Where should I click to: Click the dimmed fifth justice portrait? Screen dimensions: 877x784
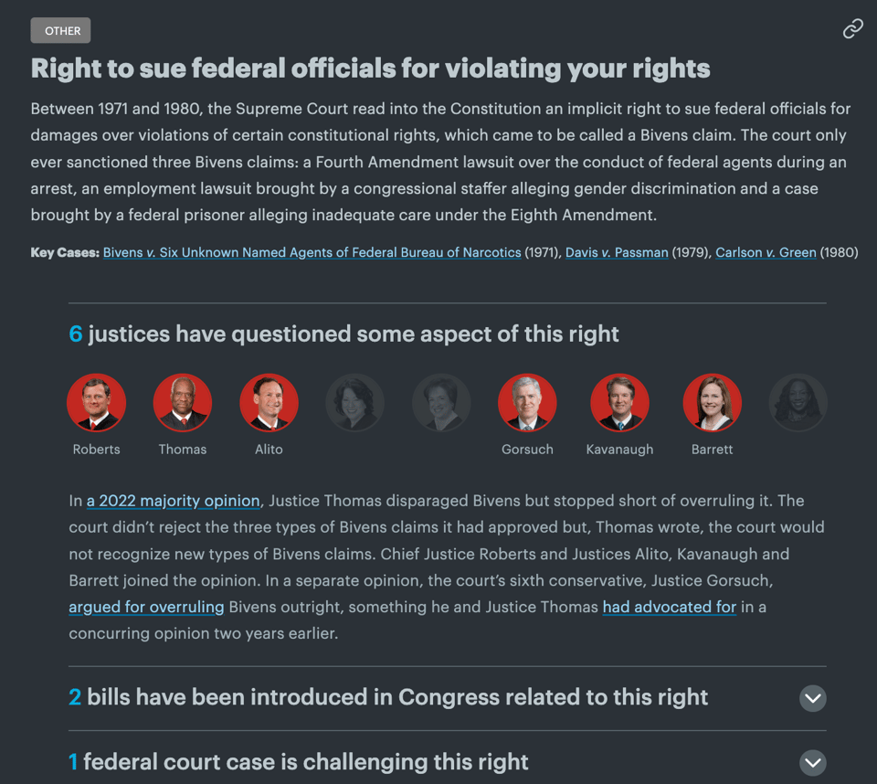(x=441, y=403)
